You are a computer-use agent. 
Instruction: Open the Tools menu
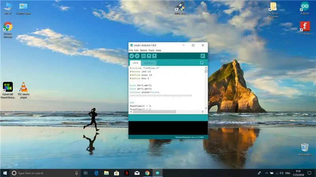pyautogui.click(x=151, y=50)
